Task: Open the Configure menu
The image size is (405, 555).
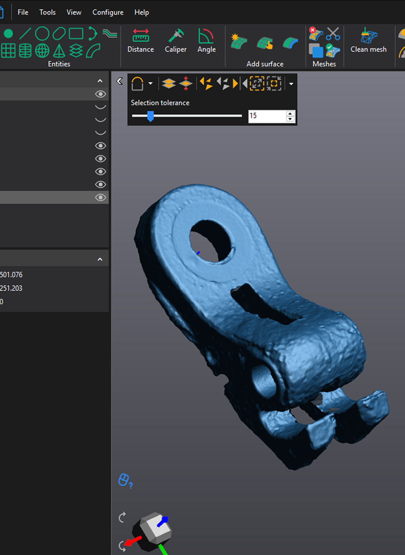Action: (108, 12)
